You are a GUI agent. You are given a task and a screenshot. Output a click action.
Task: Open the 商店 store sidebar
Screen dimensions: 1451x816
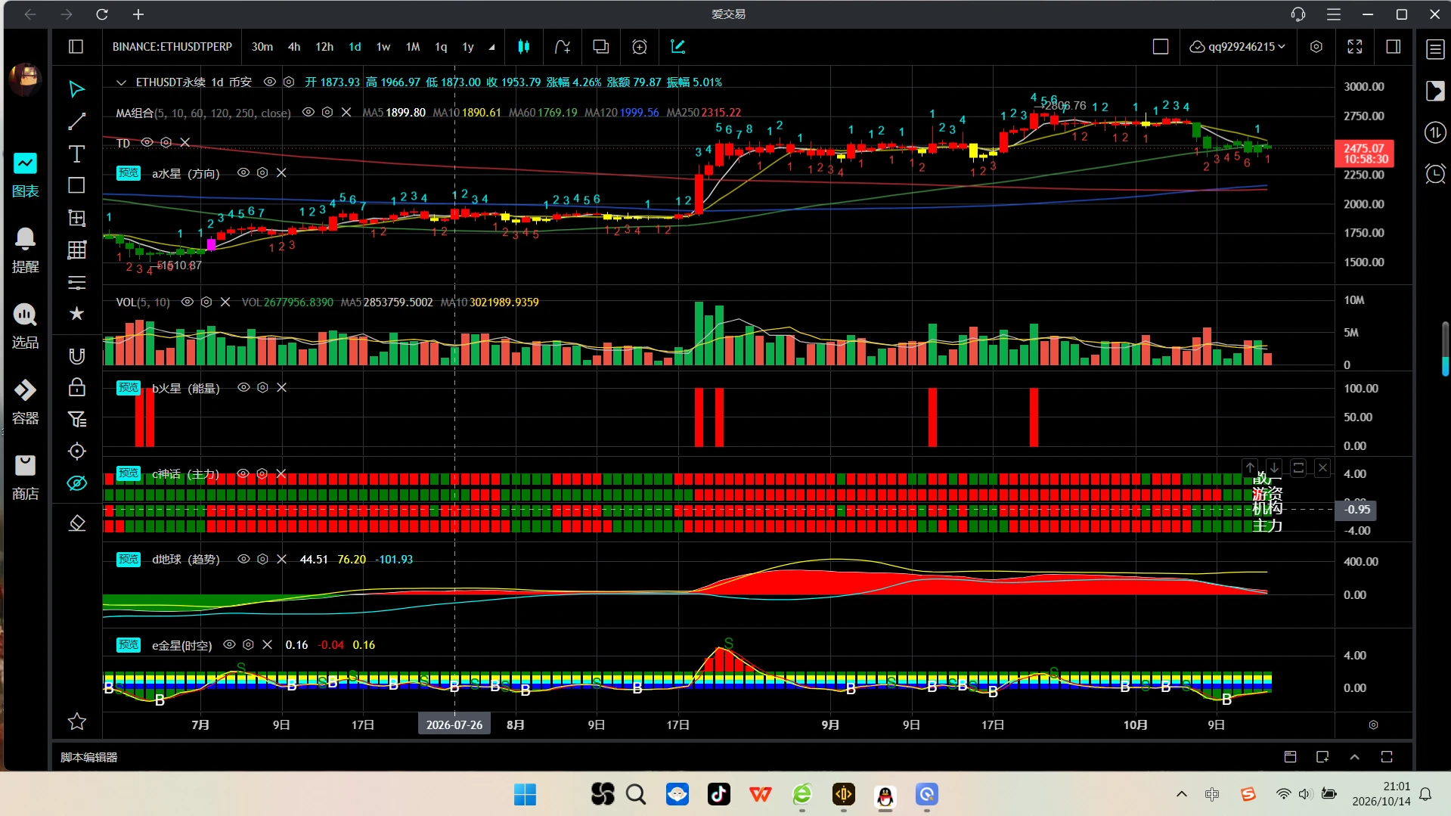pos(25,477)
